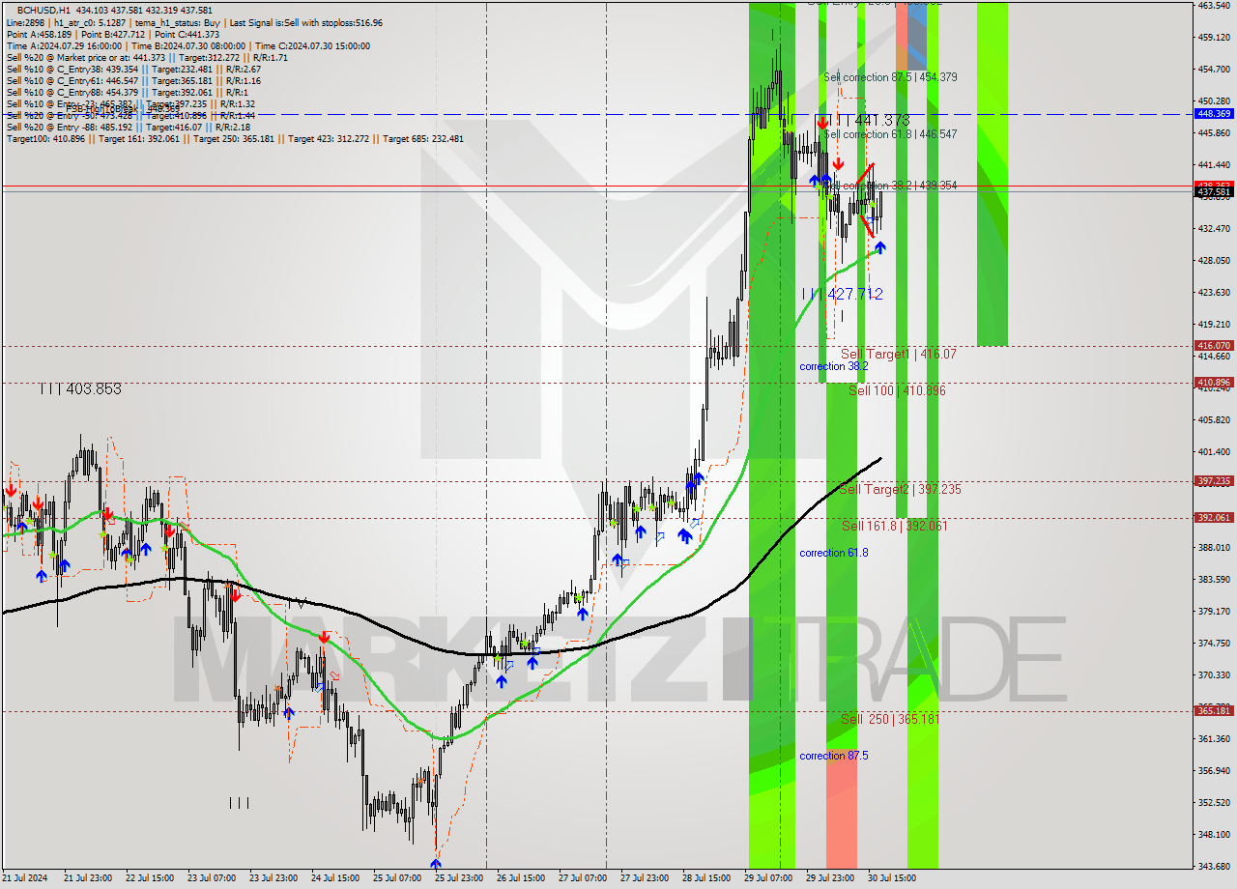1237x889 pixels.
Task: Click the red 392.061 price axis tag
Action: [x=1214, y=518]
